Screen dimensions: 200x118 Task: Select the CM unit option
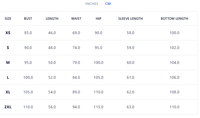(x=108, y=4)
